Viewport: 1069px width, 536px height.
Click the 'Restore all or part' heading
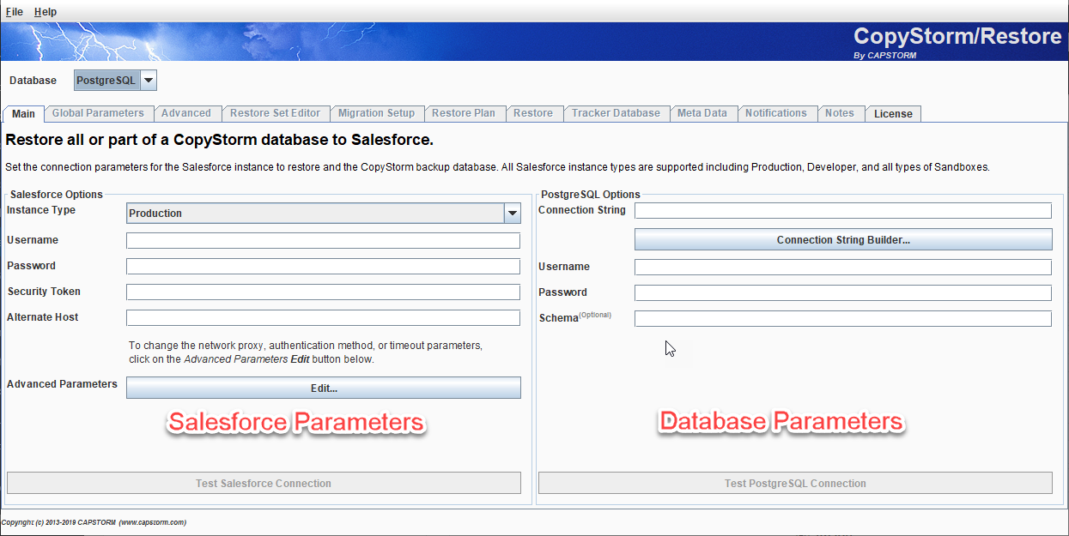(220, 140)
